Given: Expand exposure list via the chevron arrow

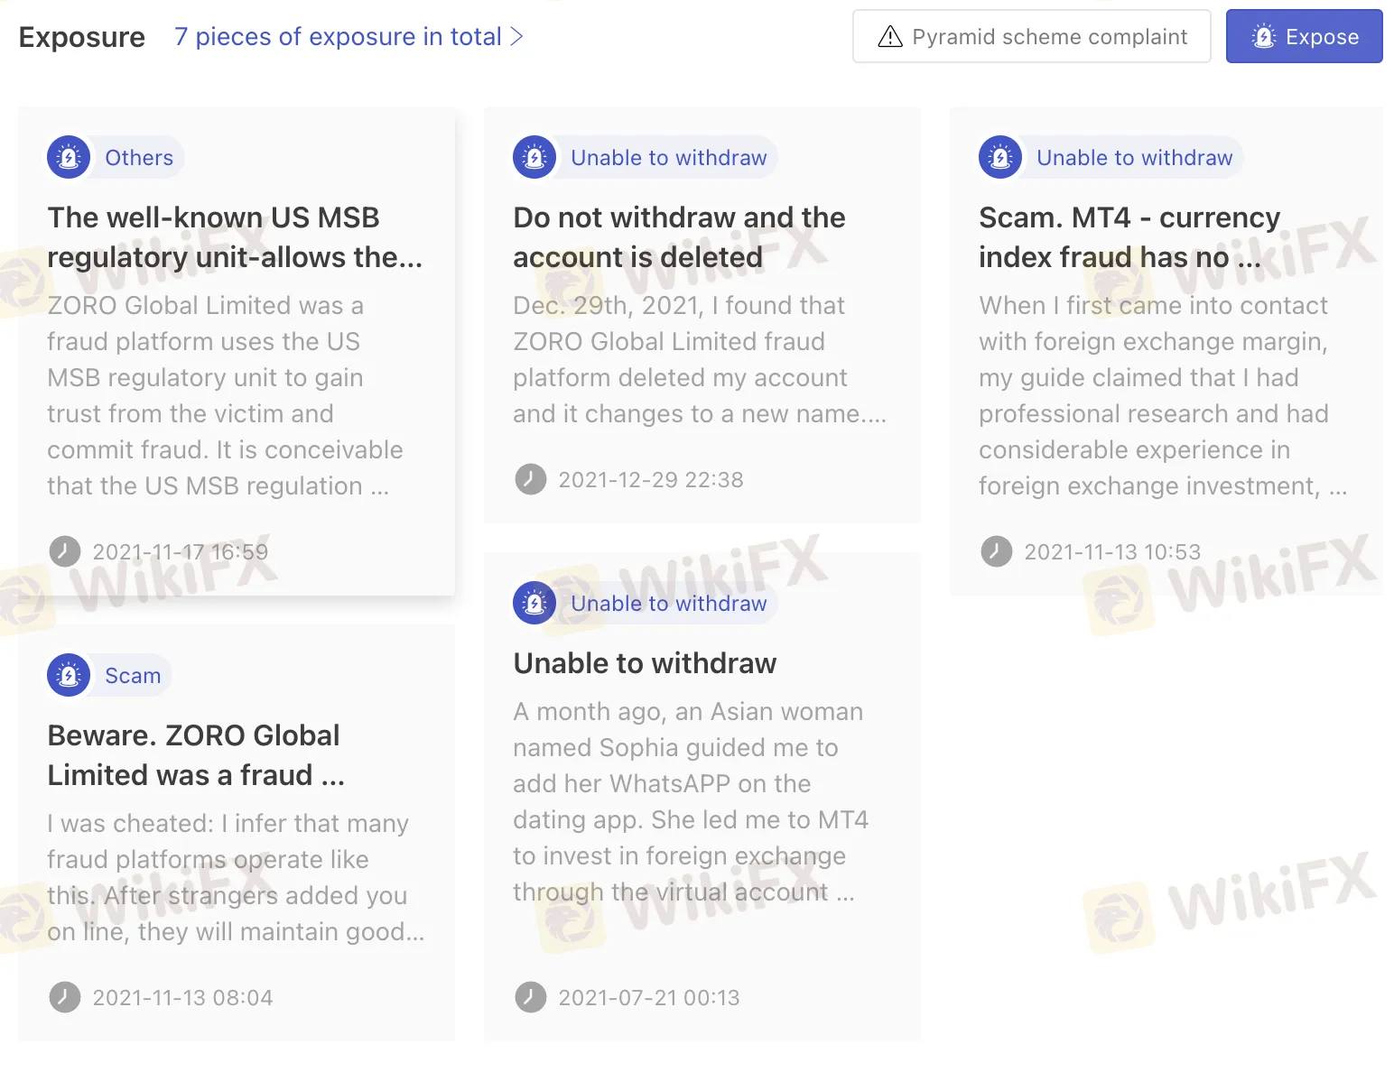Looking at the screenshot, I should click(517, 37).
